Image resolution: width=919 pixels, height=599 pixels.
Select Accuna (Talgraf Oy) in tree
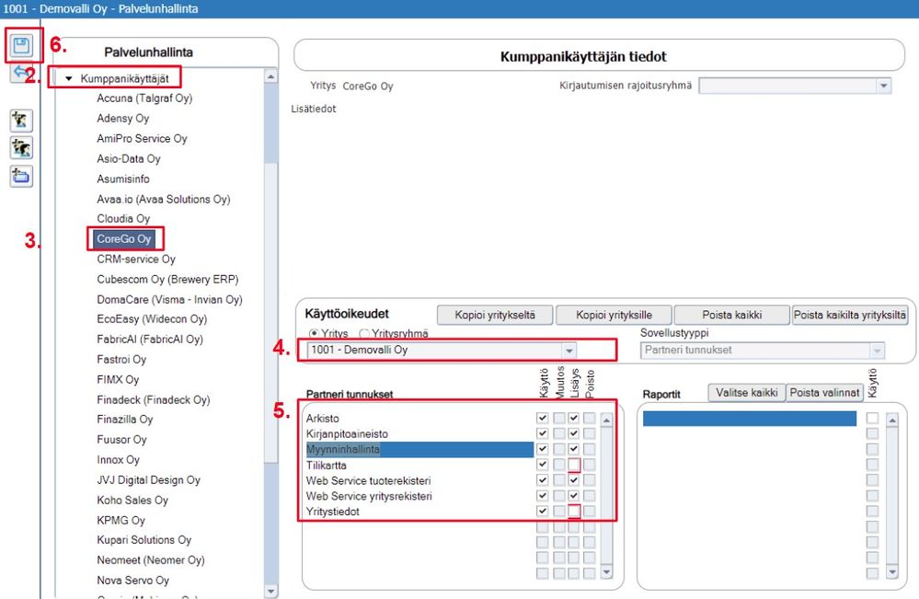[x=144, y=98]
